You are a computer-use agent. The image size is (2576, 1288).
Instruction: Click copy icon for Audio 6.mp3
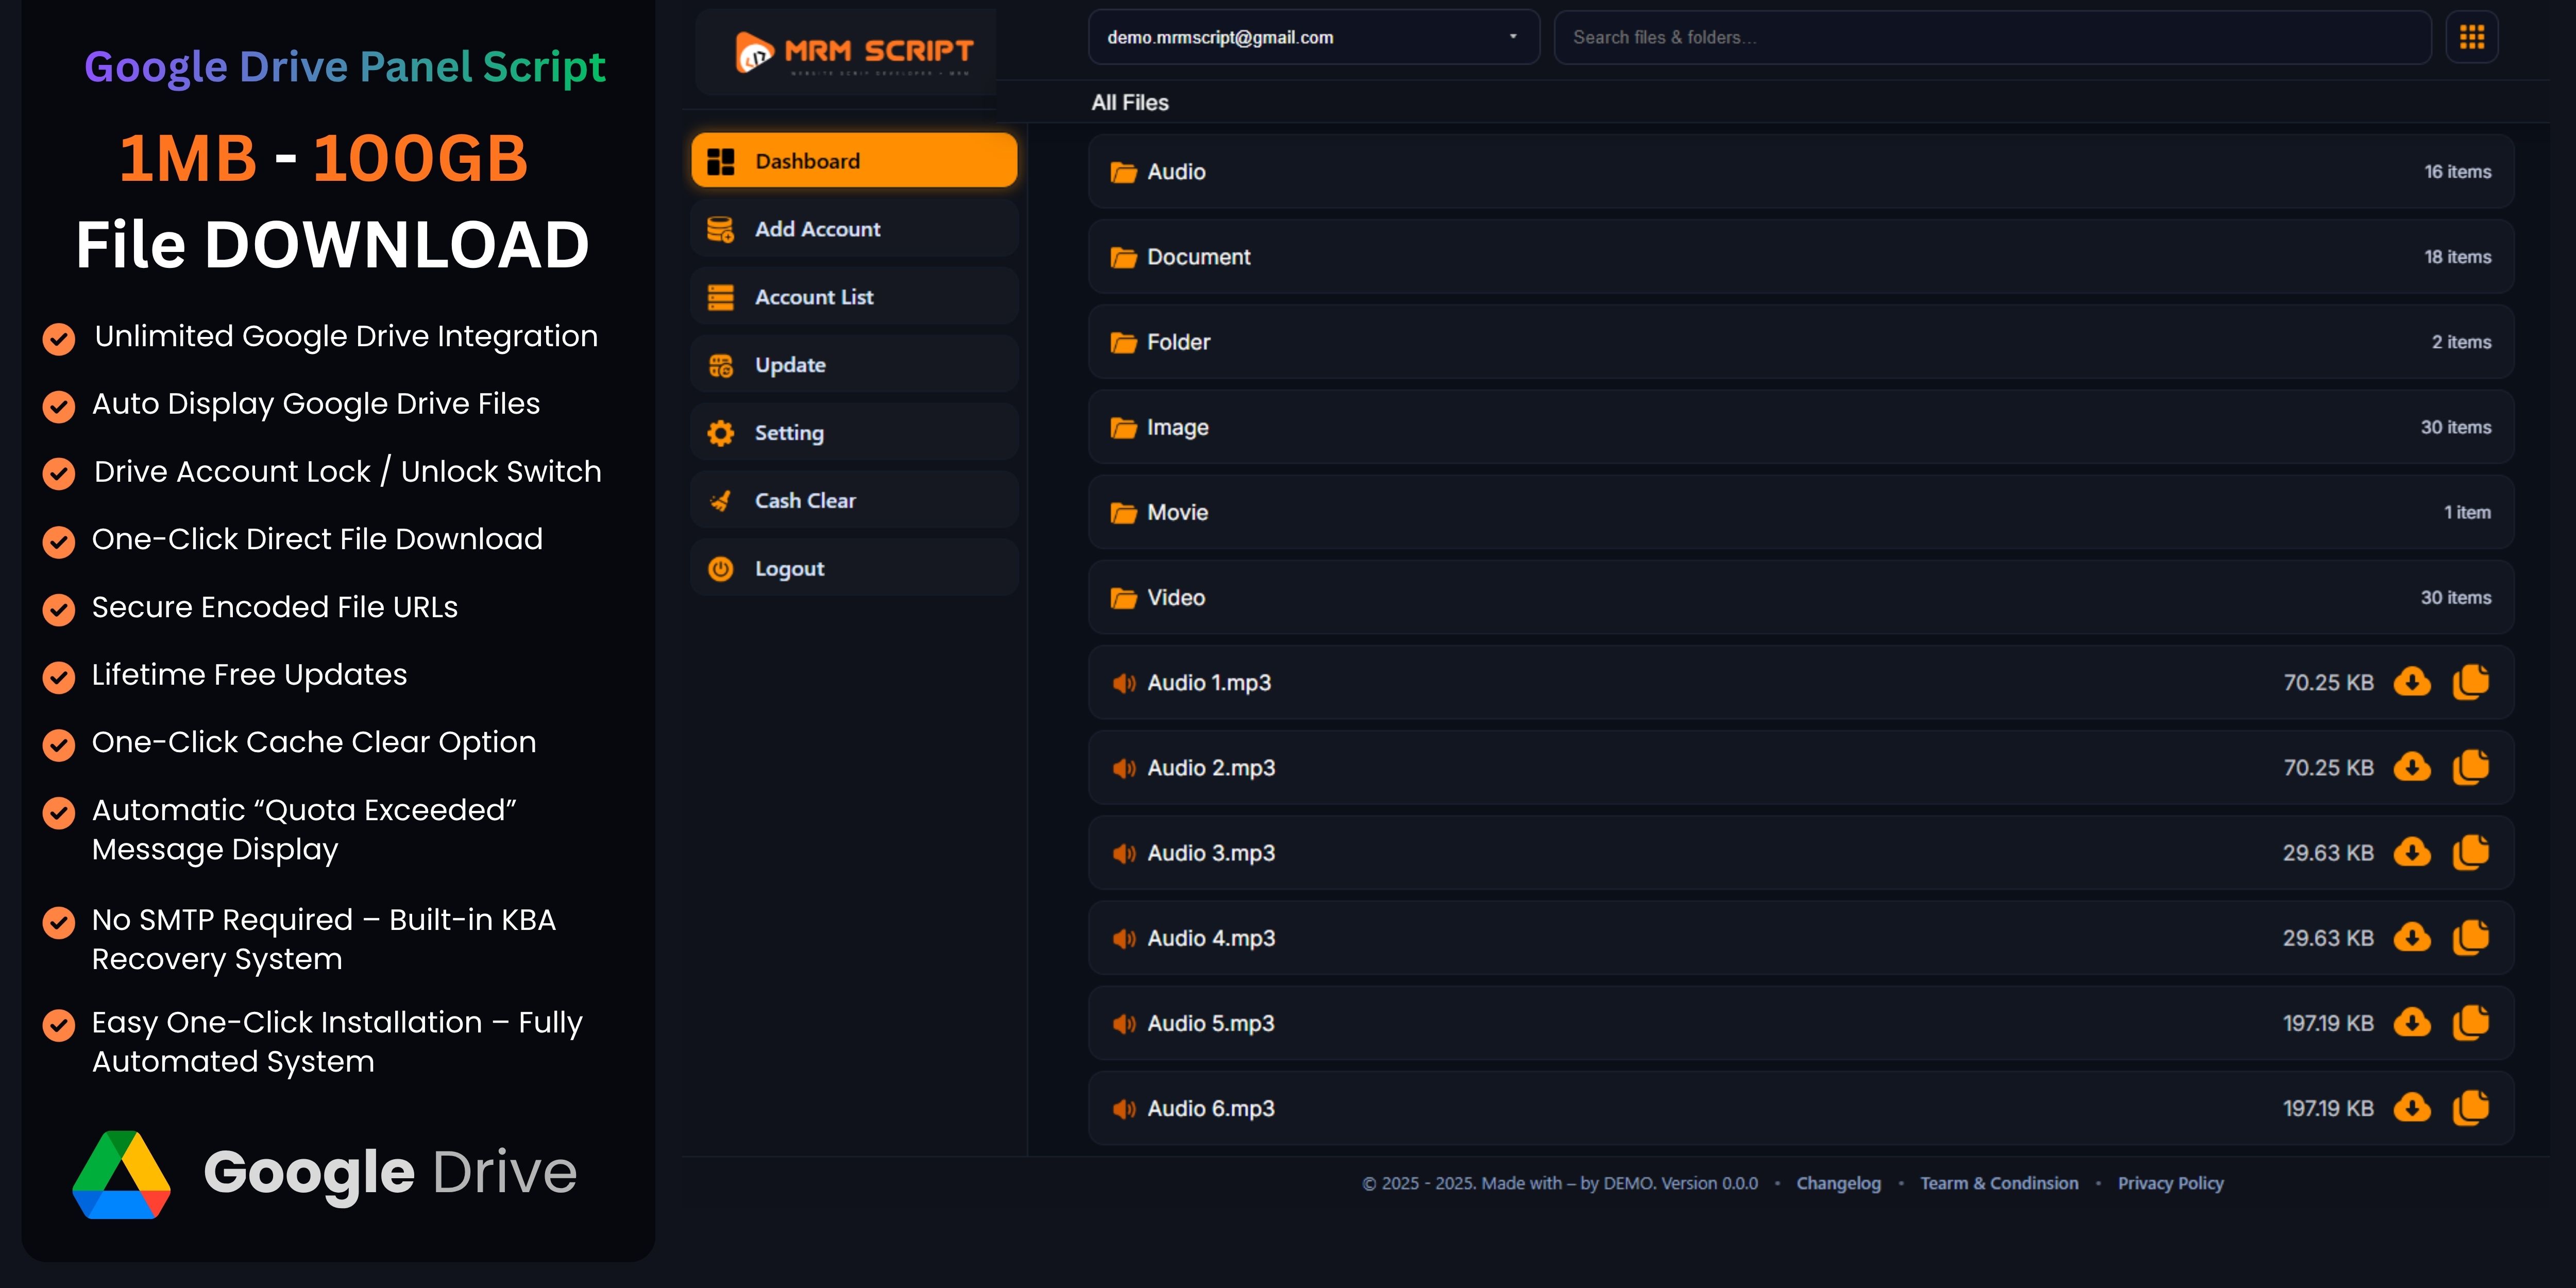[2470, 1108]
